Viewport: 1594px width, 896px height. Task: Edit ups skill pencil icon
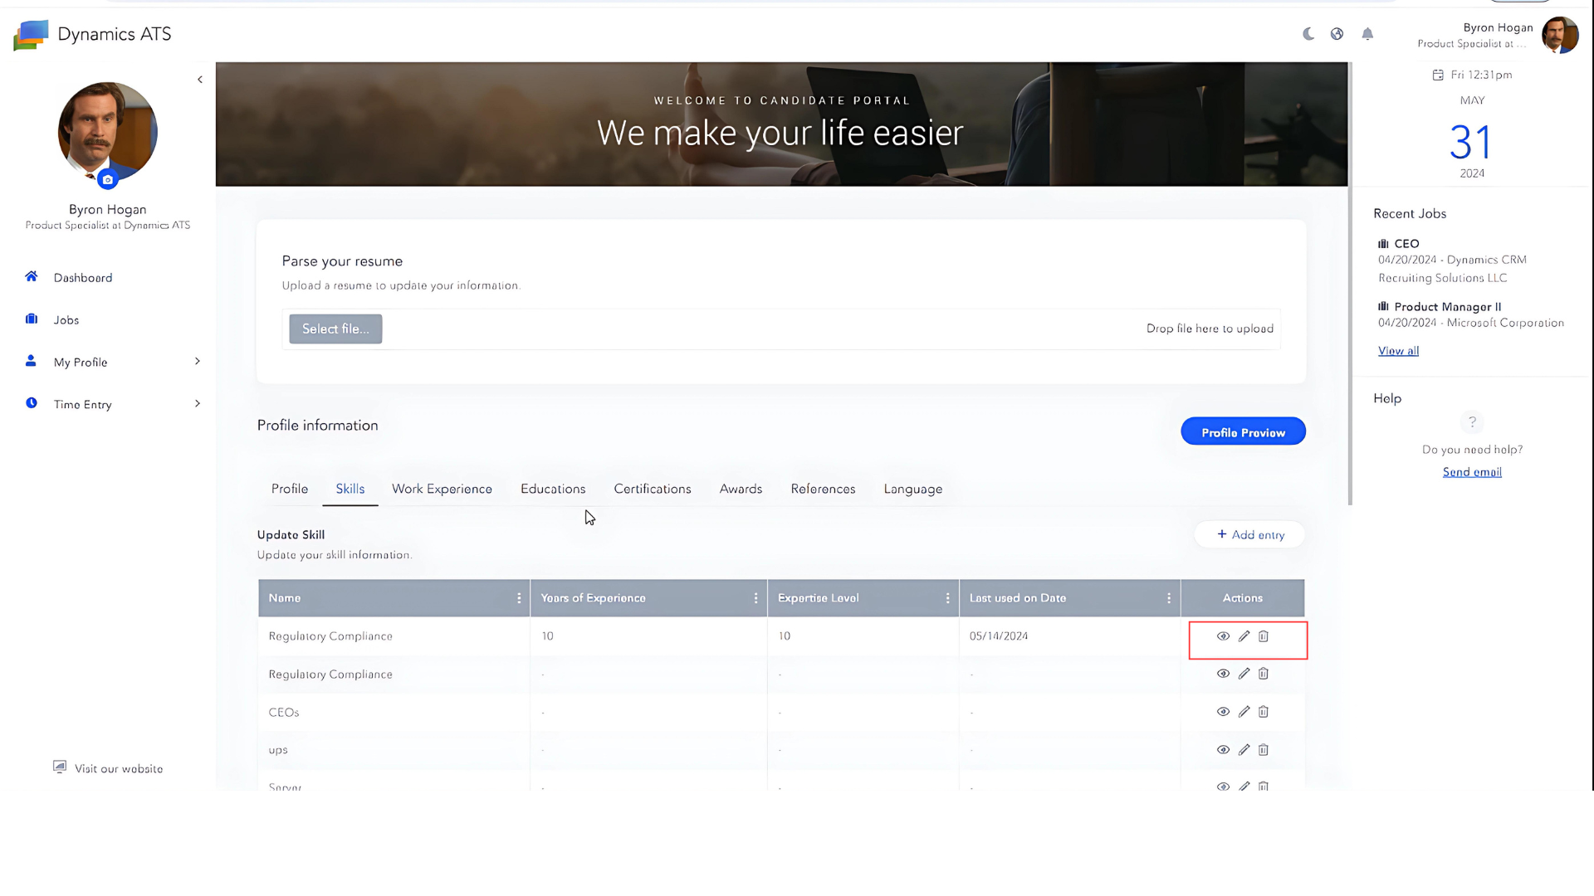click(1244, 750)
